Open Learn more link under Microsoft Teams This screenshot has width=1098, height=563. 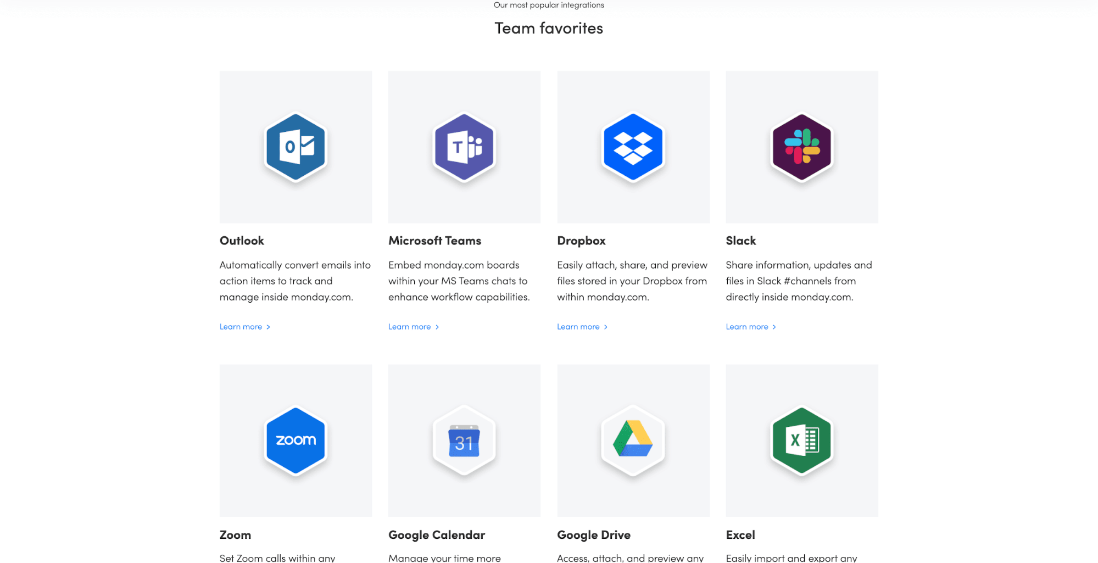pos(414,327)
